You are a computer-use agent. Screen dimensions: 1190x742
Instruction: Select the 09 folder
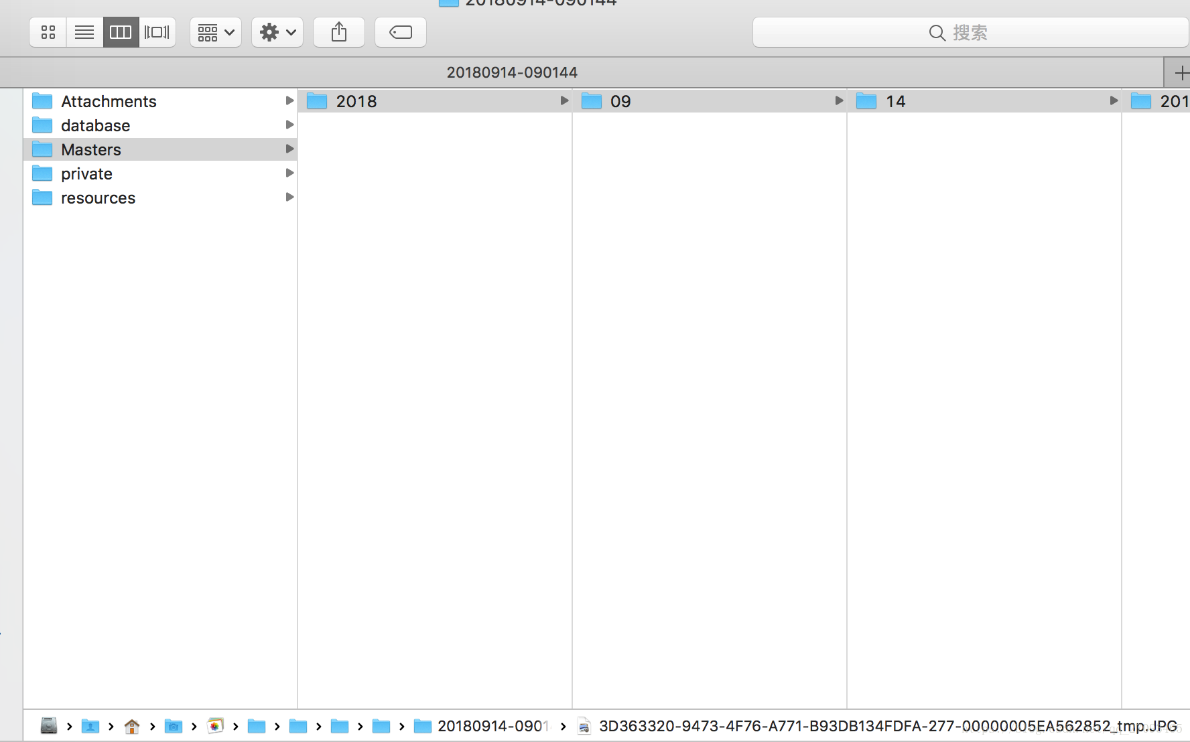(710, 101)
